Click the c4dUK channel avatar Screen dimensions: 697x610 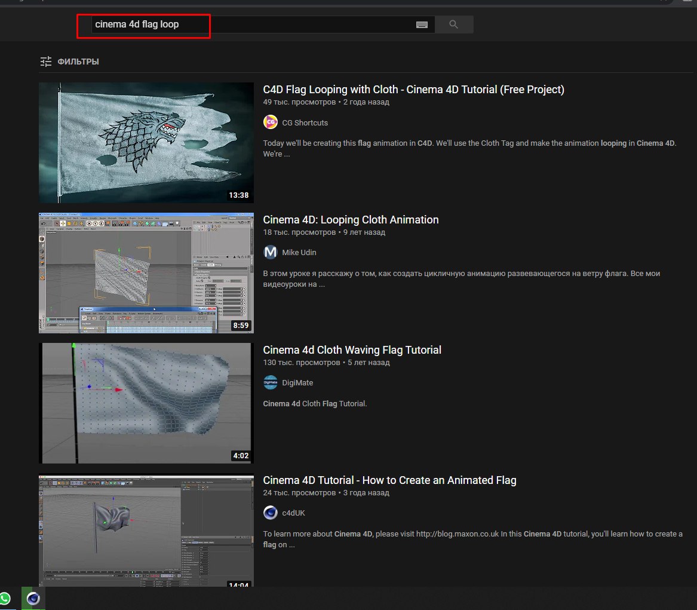click(271, 513)
